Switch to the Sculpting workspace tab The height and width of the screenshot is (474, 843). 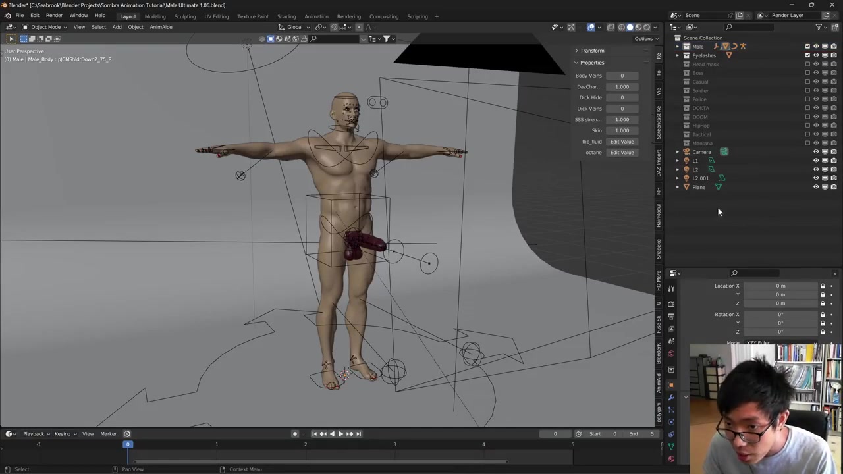[184, 16]
